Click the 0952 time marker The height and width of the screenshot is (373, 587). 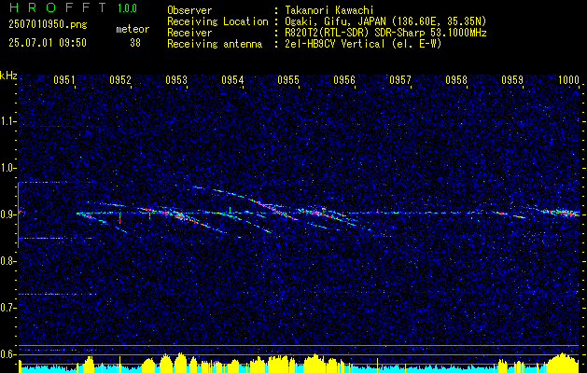(x=120, y=79)
